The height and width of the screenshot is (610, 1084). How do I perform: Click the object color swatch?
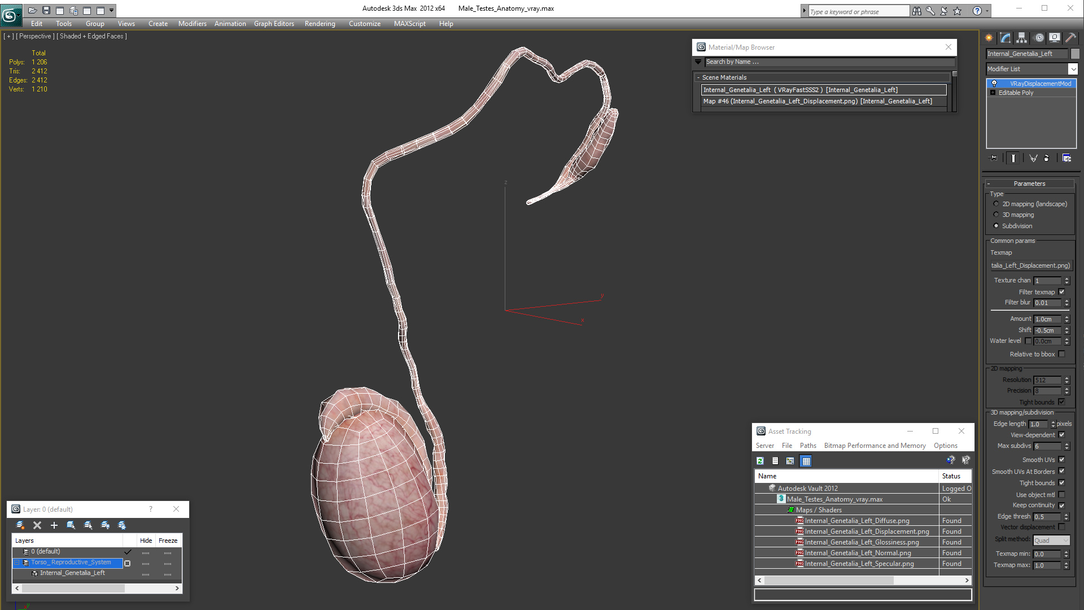(1075, 54)
